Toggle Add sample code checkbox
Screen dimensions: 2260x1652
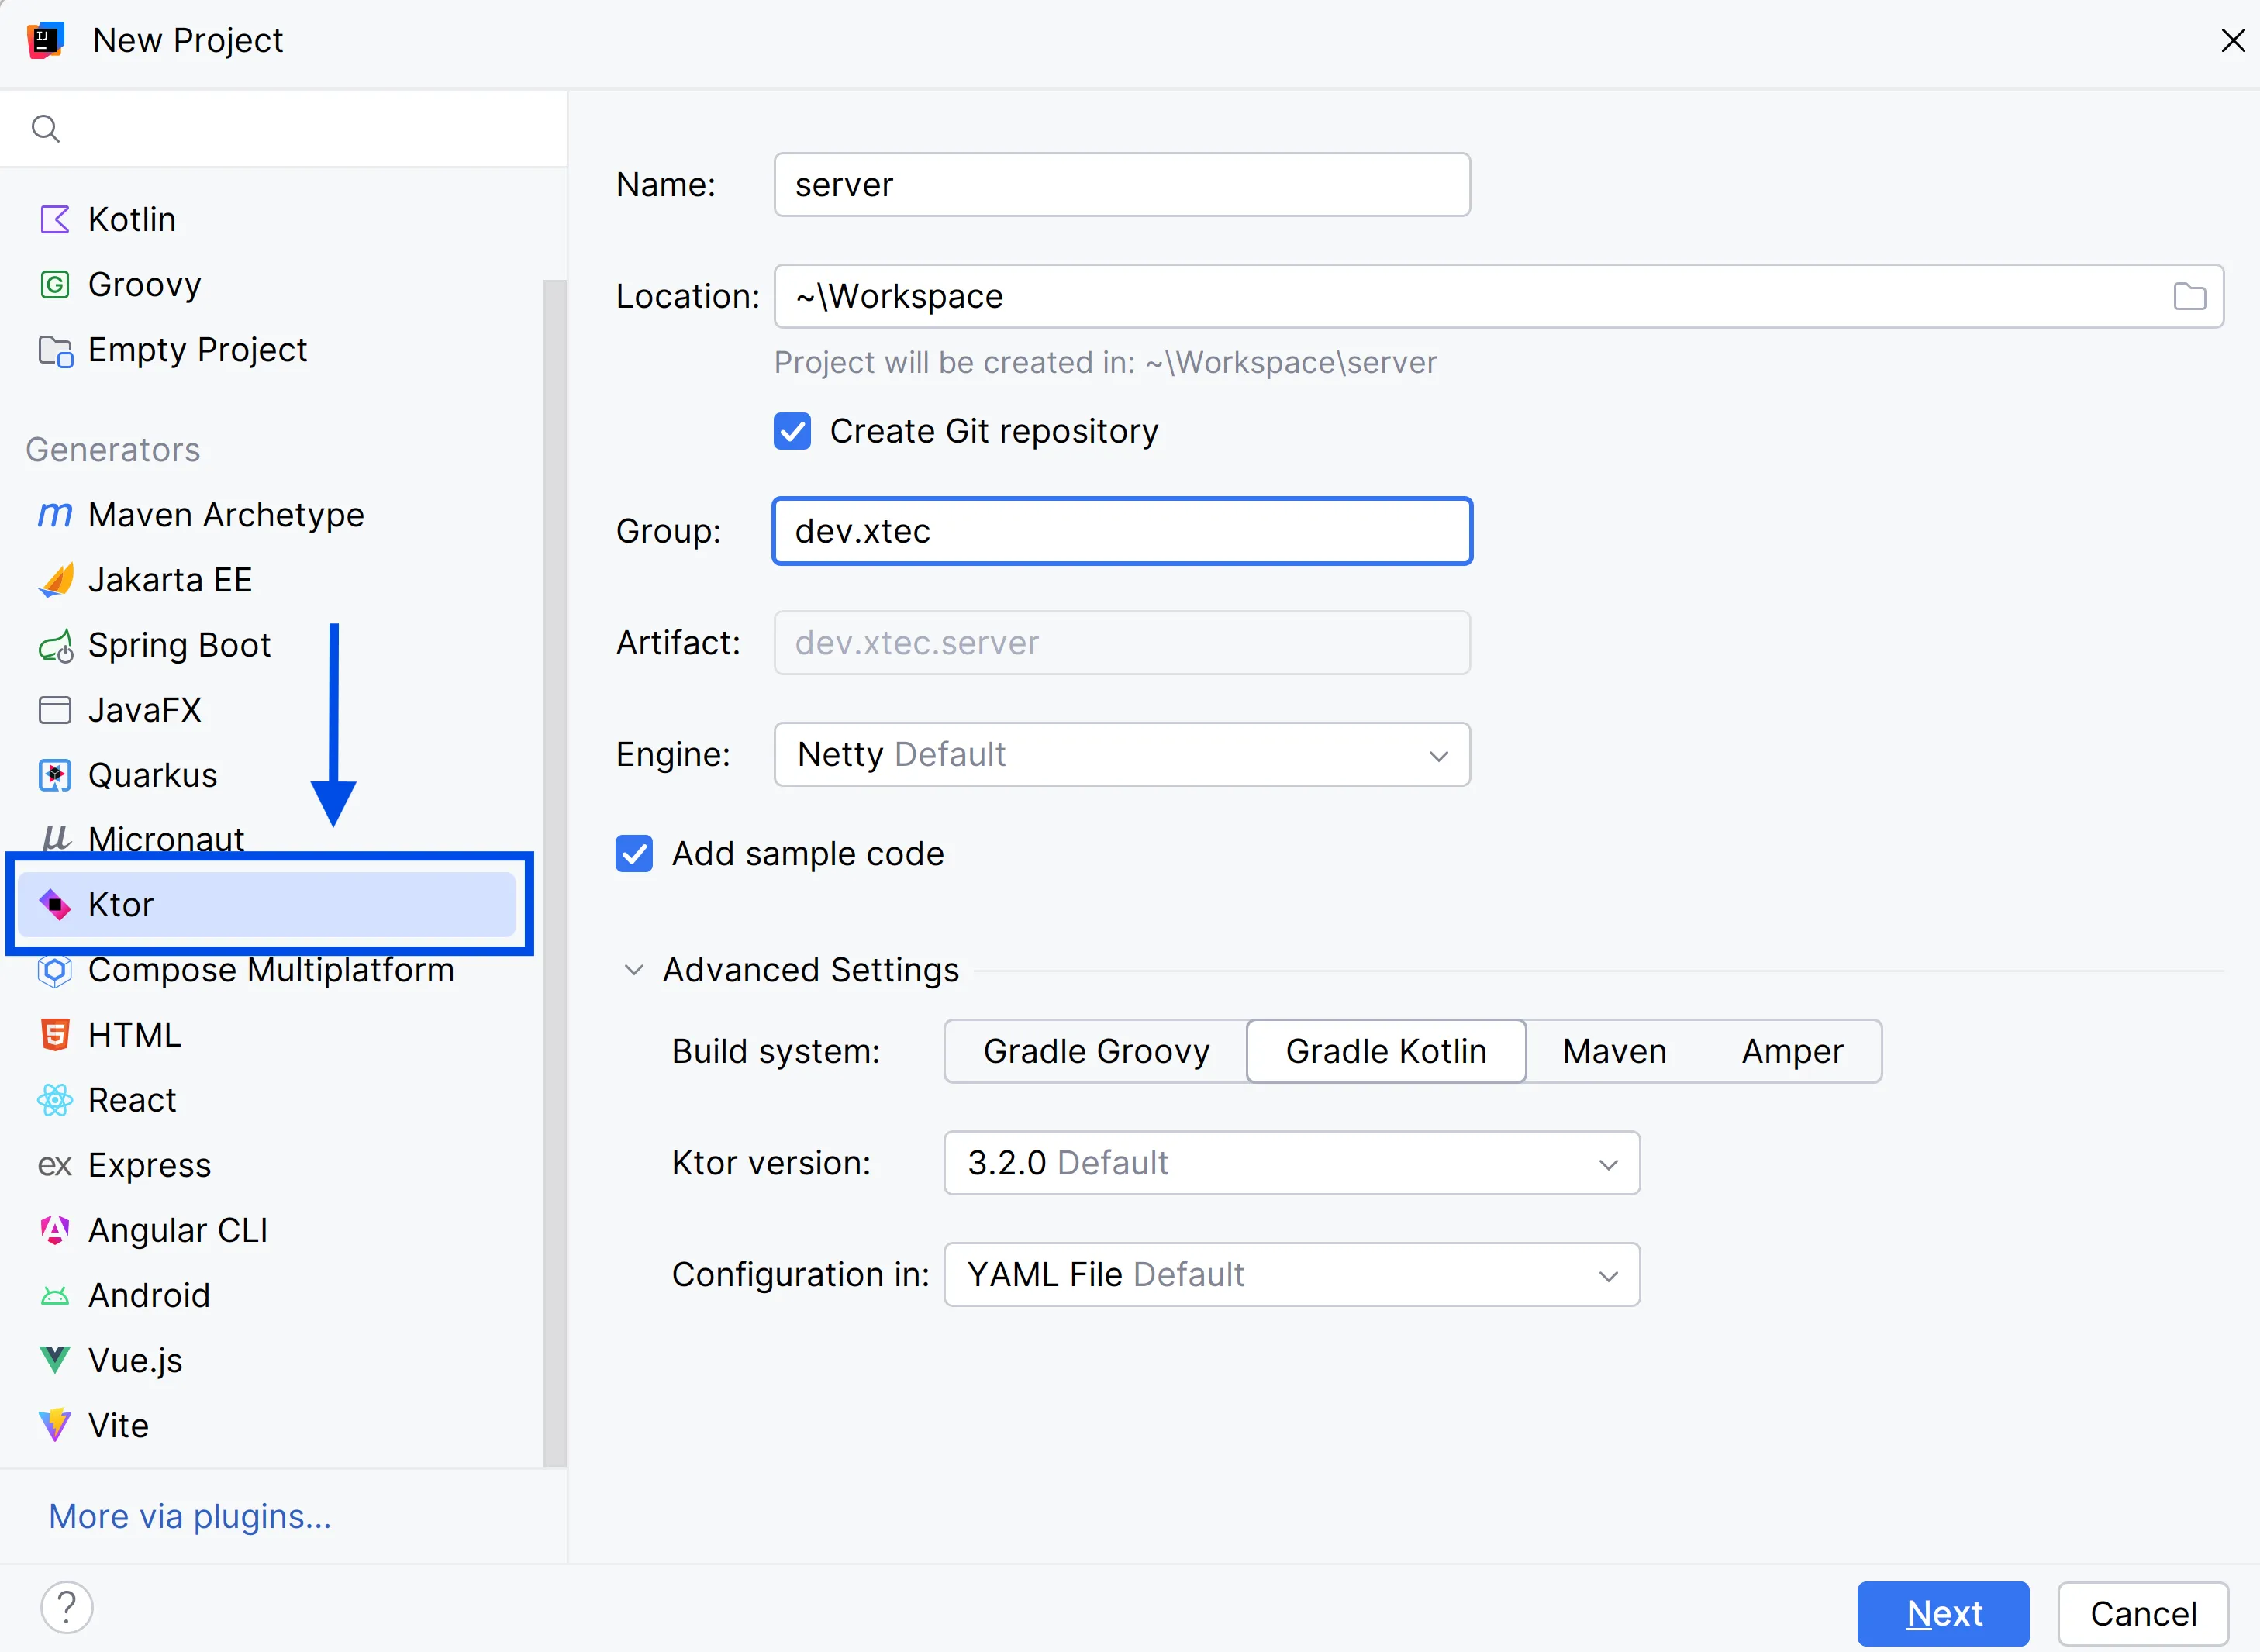tap(634, 854)
